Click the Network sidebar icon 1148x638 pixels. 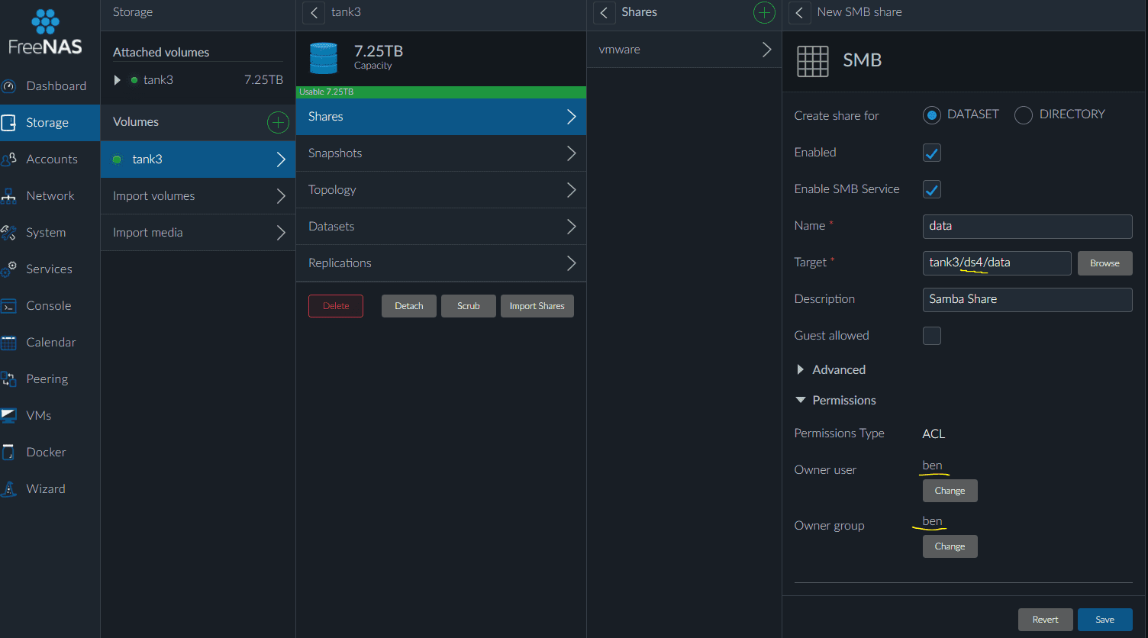(x=8, y=196)
